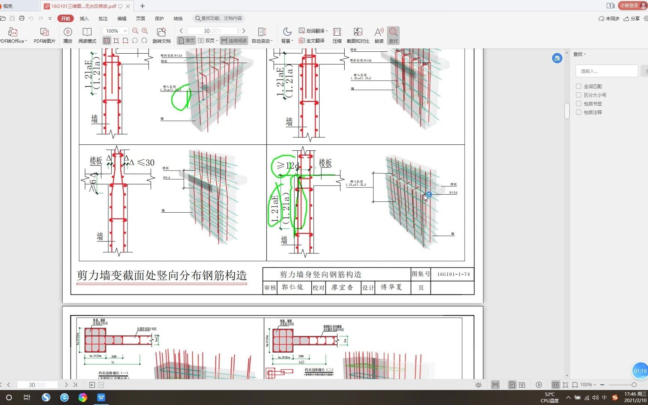Rotate page clockwise icon
648x405 pixels.
[144, 40]
